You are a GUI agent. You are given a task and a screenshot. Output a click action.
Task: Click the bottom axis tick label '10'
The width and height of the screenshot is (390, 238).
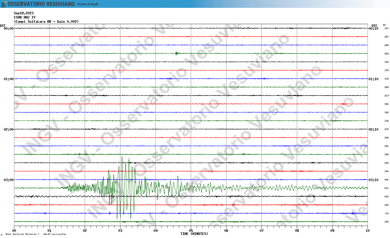[368, 231]
